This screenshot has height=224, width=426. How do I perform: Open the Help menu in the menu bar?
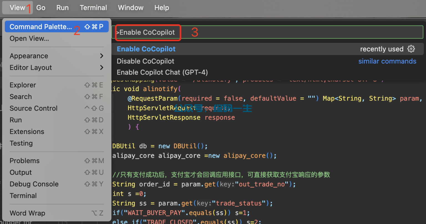coord(162,7)
